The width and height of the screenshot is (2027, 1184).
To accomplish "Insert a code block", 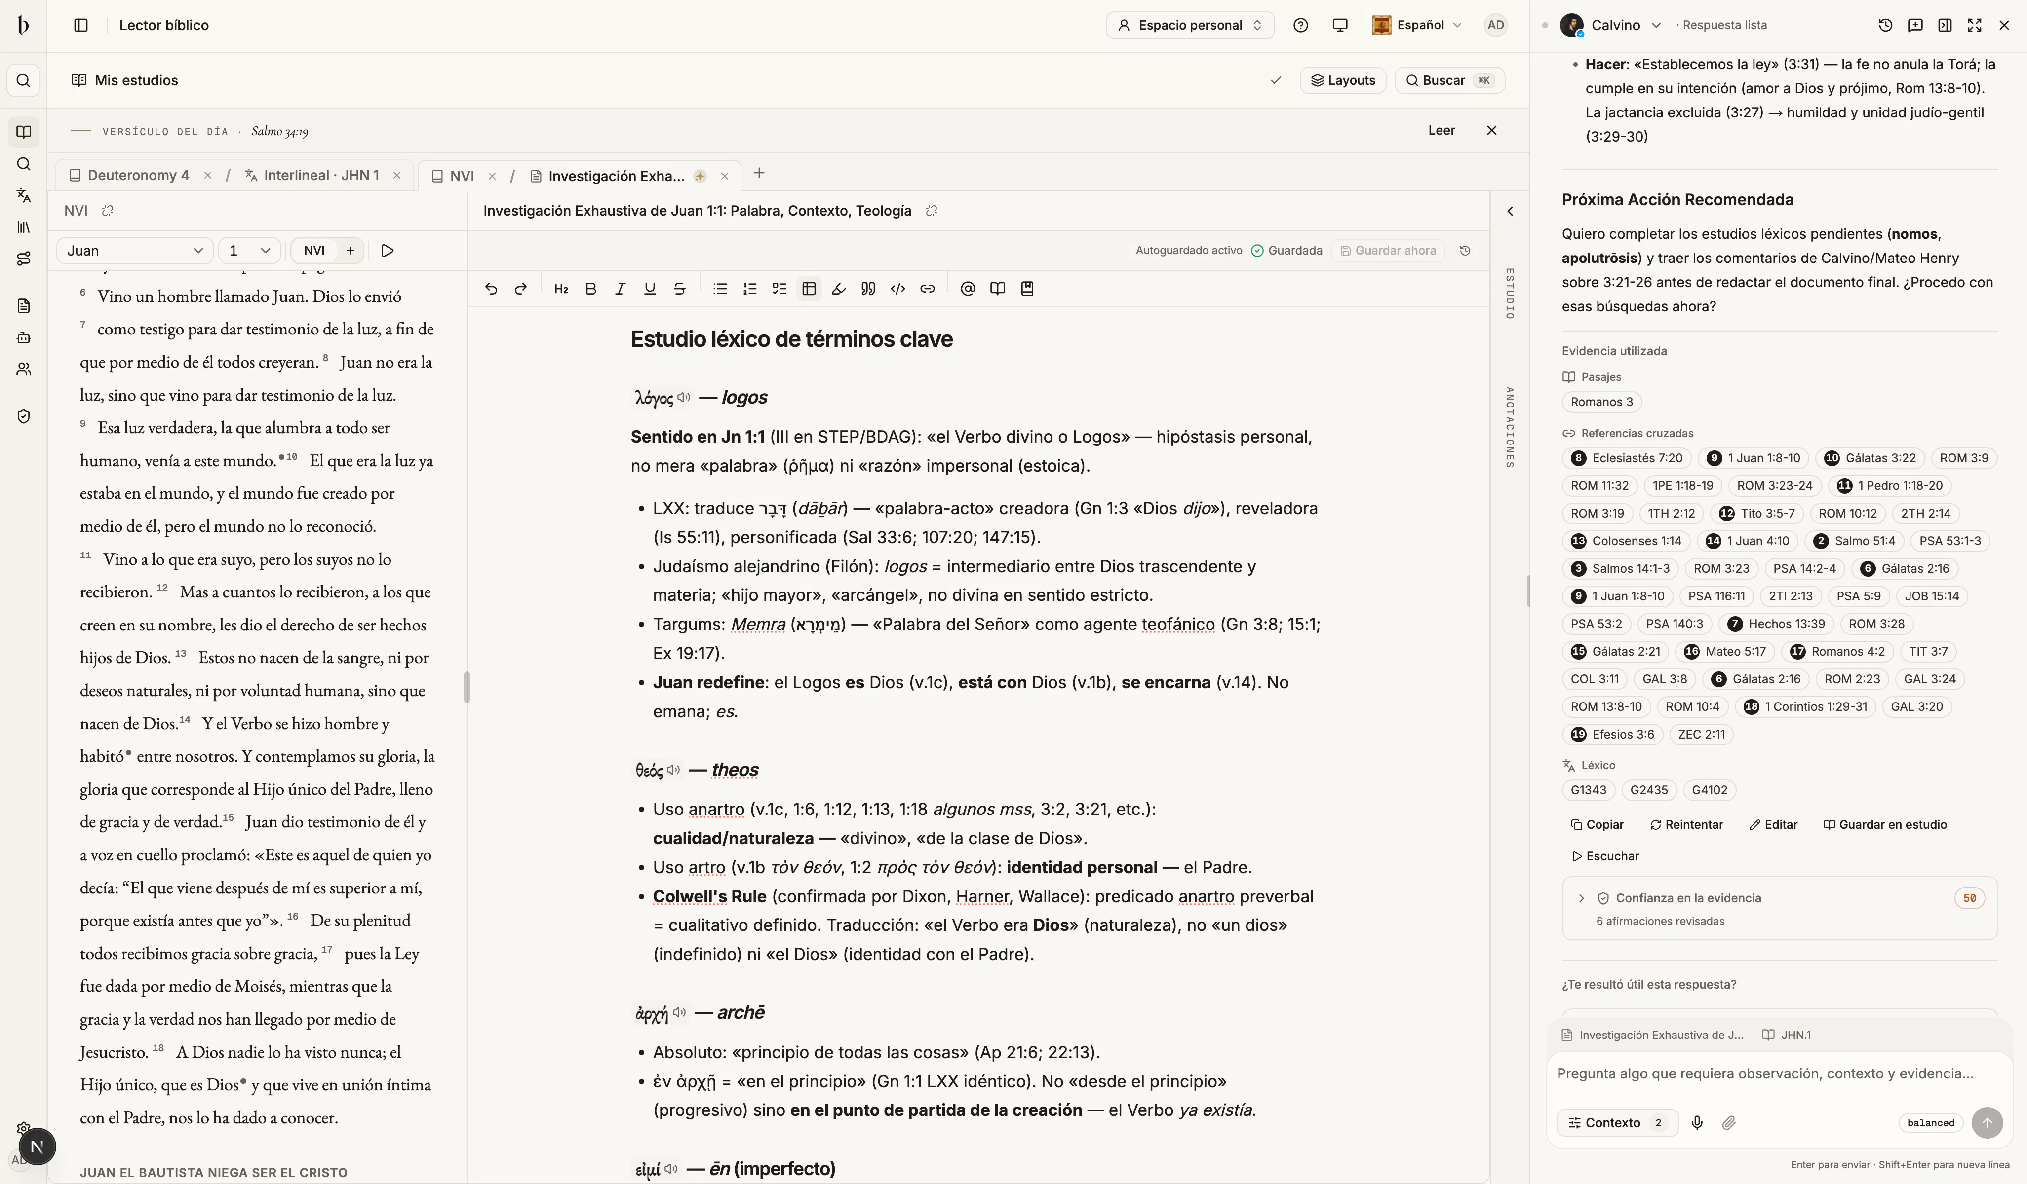I will pyautogui.click(x=897, y=289).
